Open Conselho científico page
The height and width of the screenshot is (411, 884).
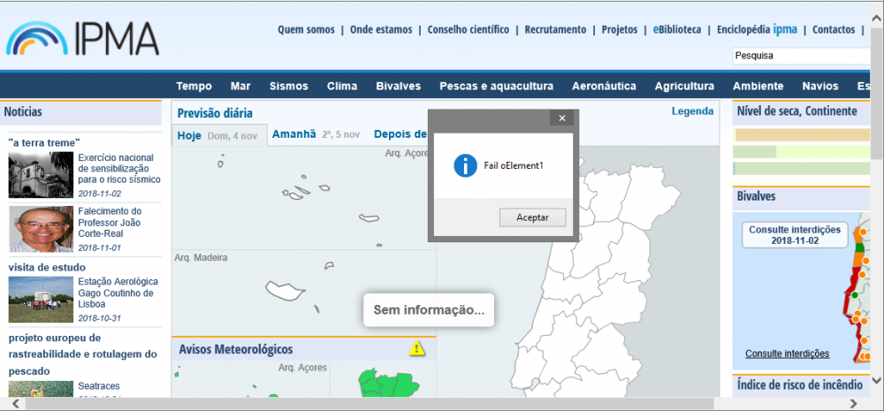click(468, 30)
